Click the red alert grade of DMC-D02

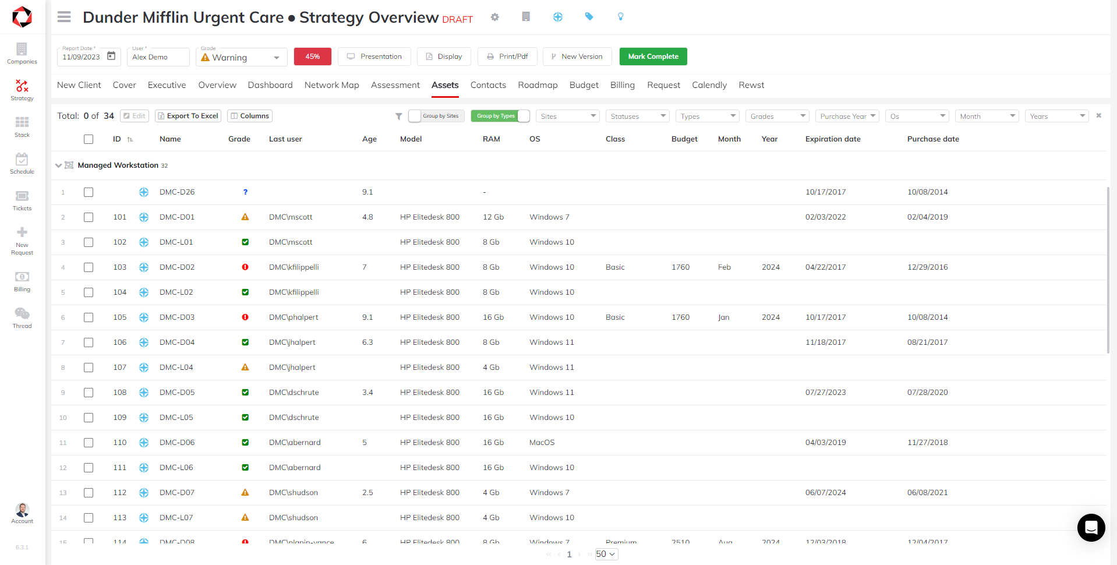tap(245, 267)
